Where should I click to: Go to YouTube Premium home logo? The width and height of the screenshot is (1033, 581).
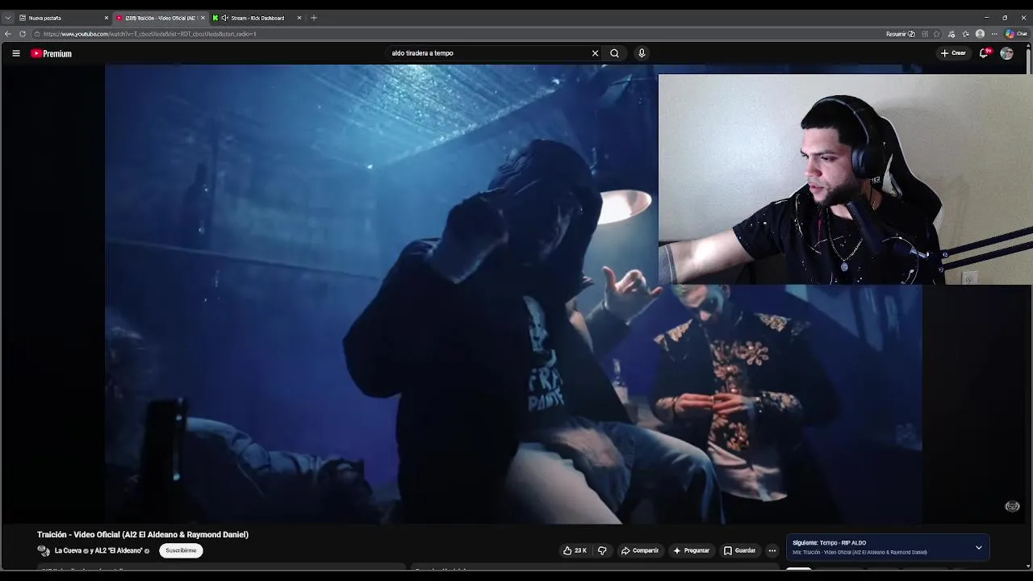click(x=52, y=53)
